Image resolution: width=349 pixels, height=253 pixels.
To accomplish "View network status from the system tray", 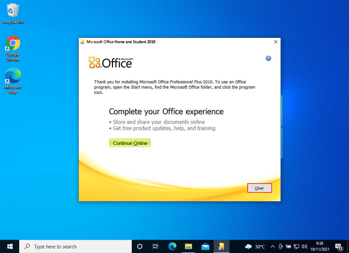I will tap(297, 246).
